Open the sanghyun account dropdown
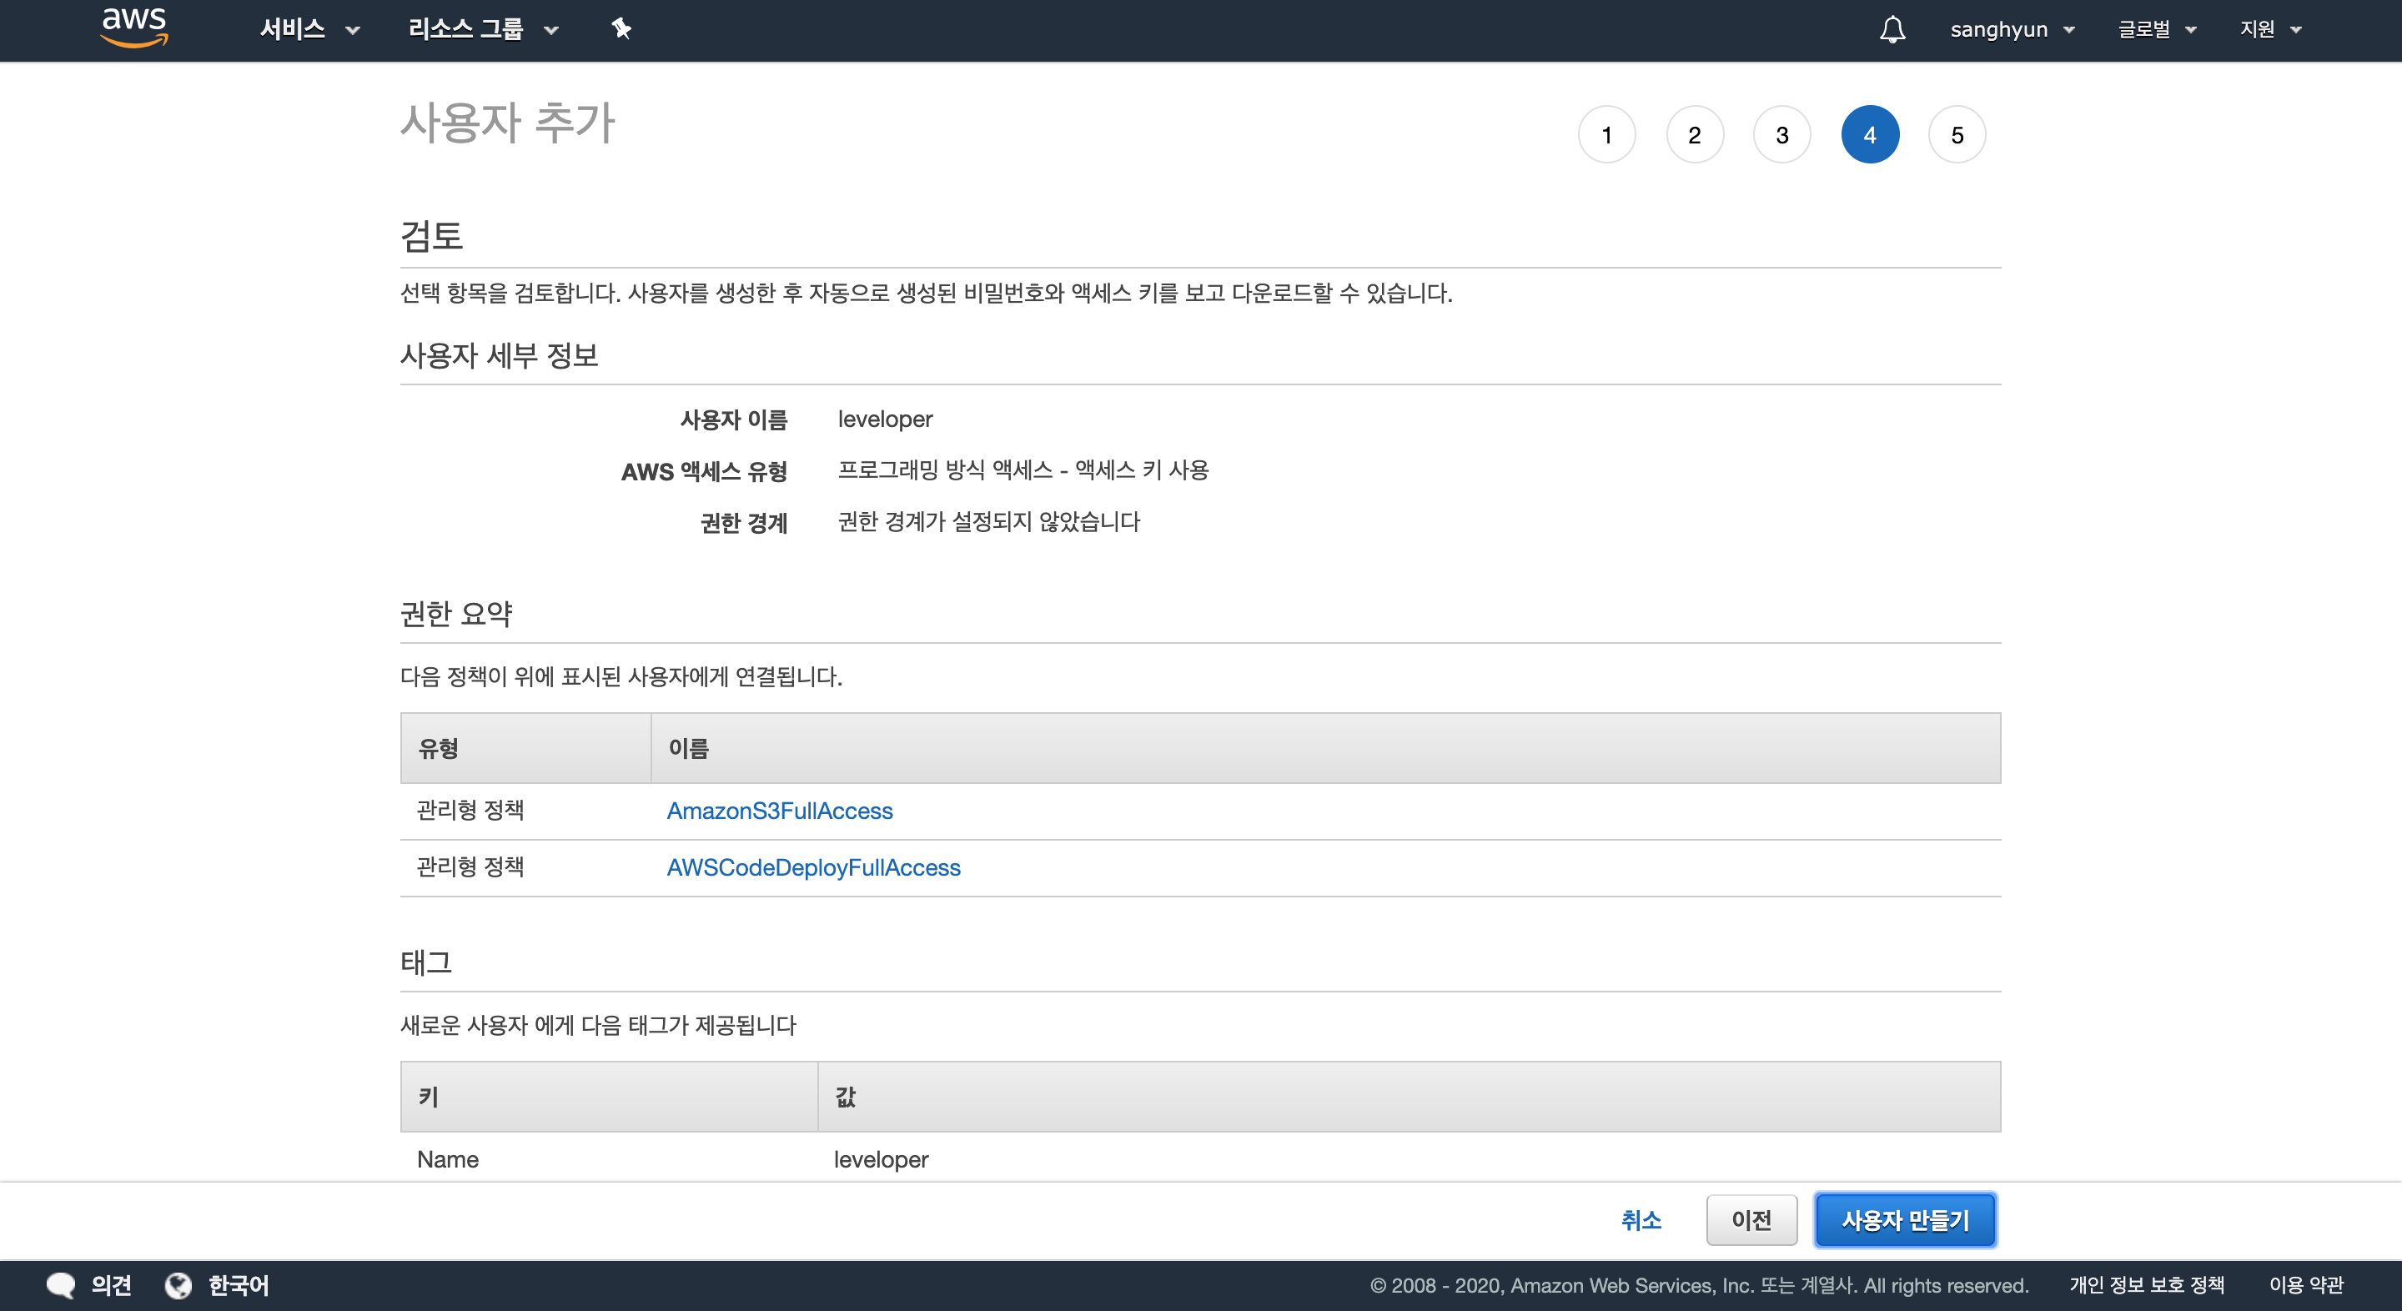The width and height of the screenshot is (2402, 1311). (x=2012, y=30)
